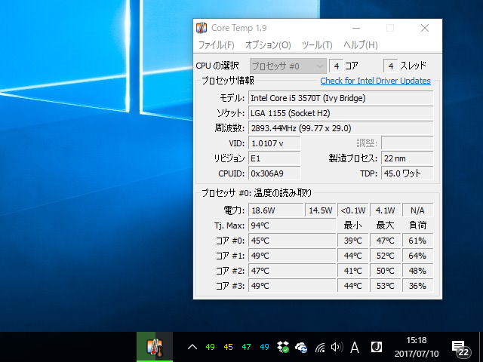Select the TDP value 45.0 ワット

coord(408,173)
